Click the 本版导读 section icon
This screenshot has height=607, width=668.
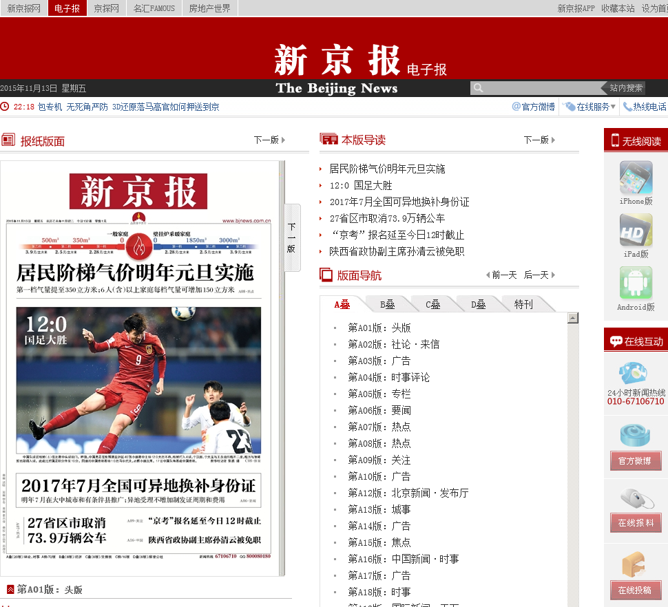328,139
